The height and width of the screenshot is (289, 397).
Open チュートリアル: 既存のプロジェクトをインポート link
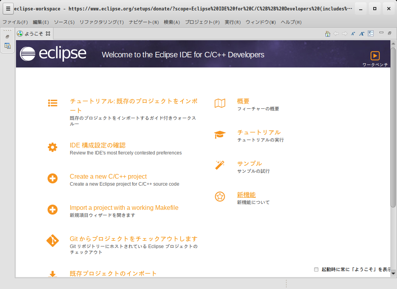pos(134,106)
